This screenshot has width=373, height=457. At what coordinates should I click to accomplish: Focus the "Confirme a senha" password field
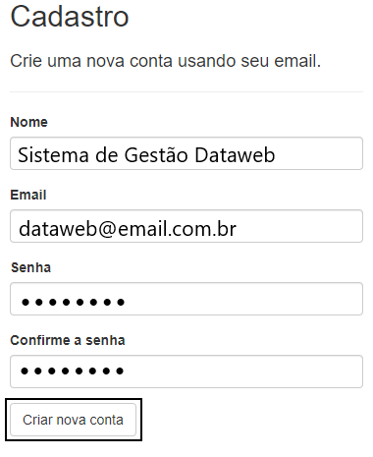pos(186,371)
